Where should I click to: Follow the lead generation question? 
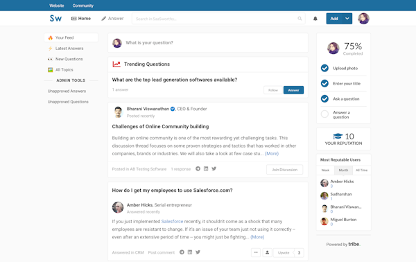click(273, 90)
